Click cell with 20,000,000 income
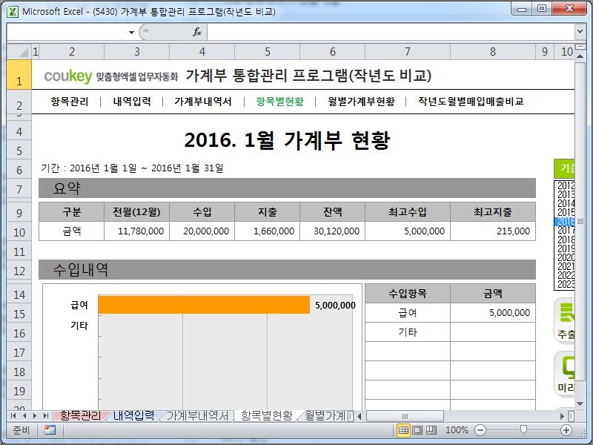Screen dimensions: 593x445 click(x=202, y=231)
